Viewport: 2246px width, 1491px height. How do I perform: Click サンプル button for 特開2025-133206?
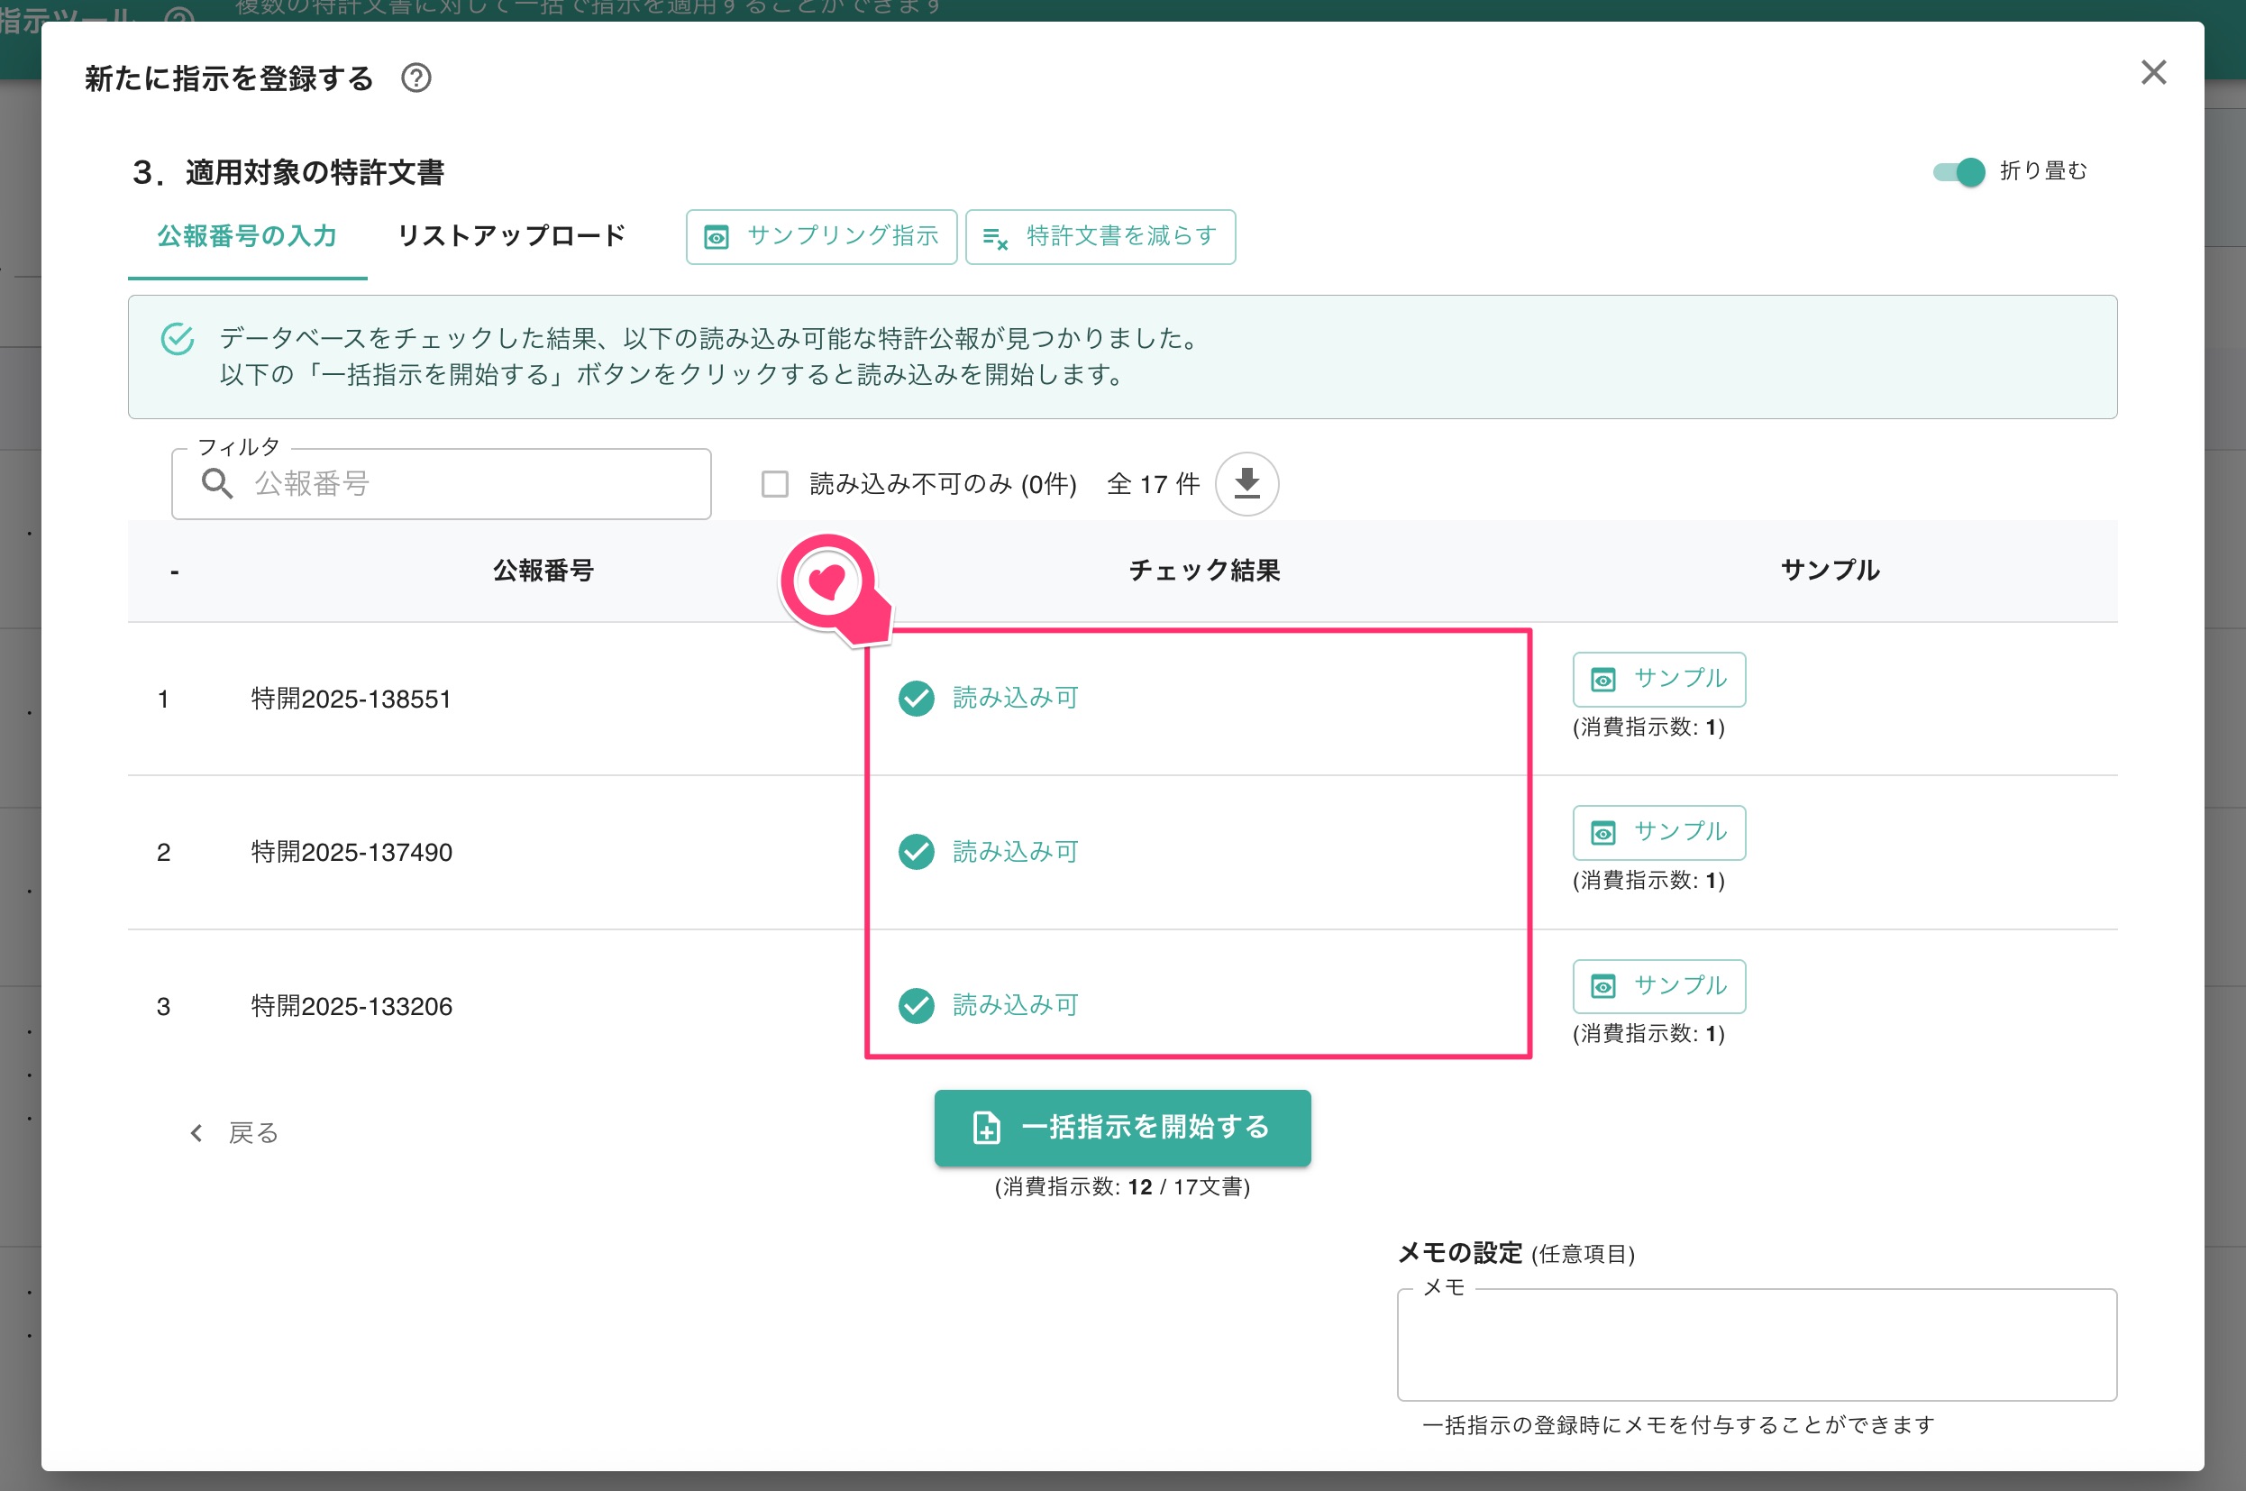point(1658,986)
